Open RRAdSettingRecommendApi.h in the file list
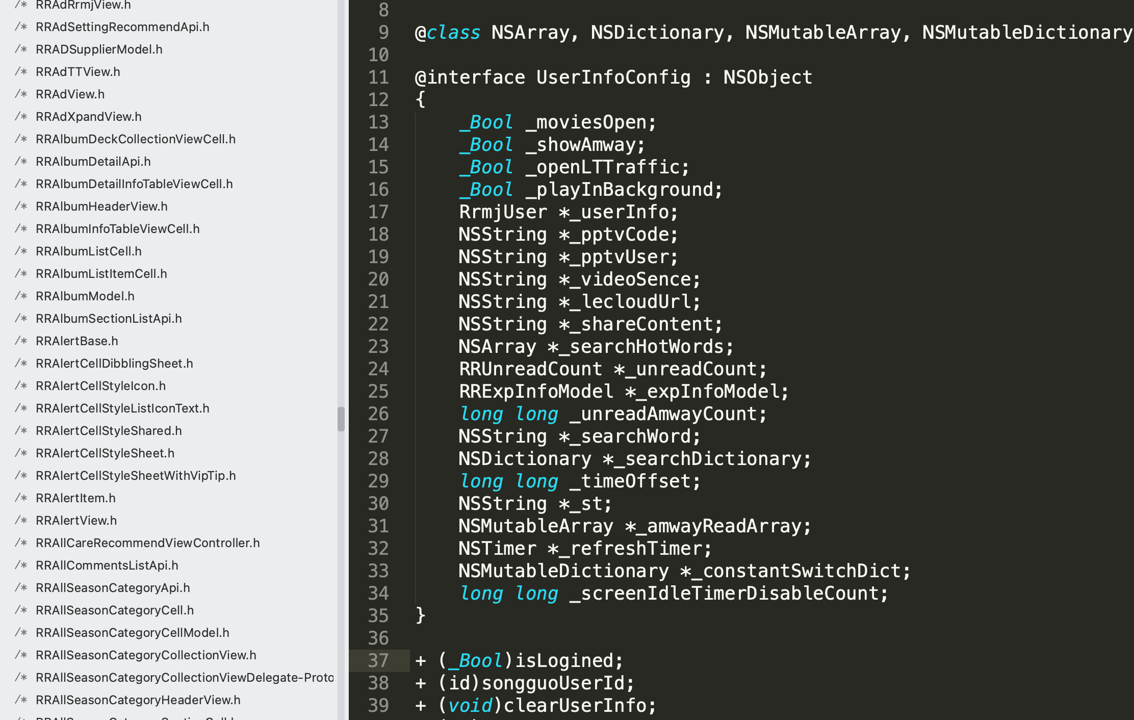The width and height of the screenshot is (1134, 720). [x=122, y=27]
